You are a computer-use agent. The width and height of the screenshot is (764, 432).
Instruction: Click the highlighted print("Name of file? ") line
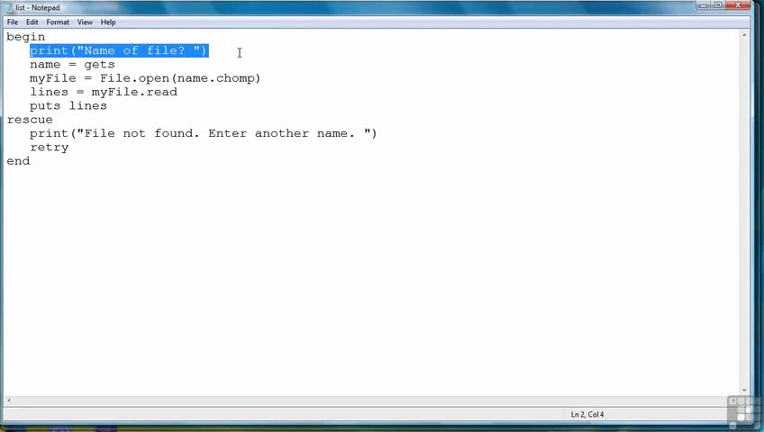119,50
